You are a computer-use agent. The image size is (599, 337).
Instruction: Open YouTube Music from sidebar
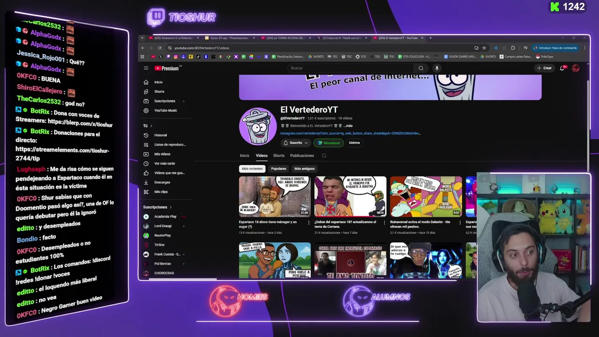point(165,110)
